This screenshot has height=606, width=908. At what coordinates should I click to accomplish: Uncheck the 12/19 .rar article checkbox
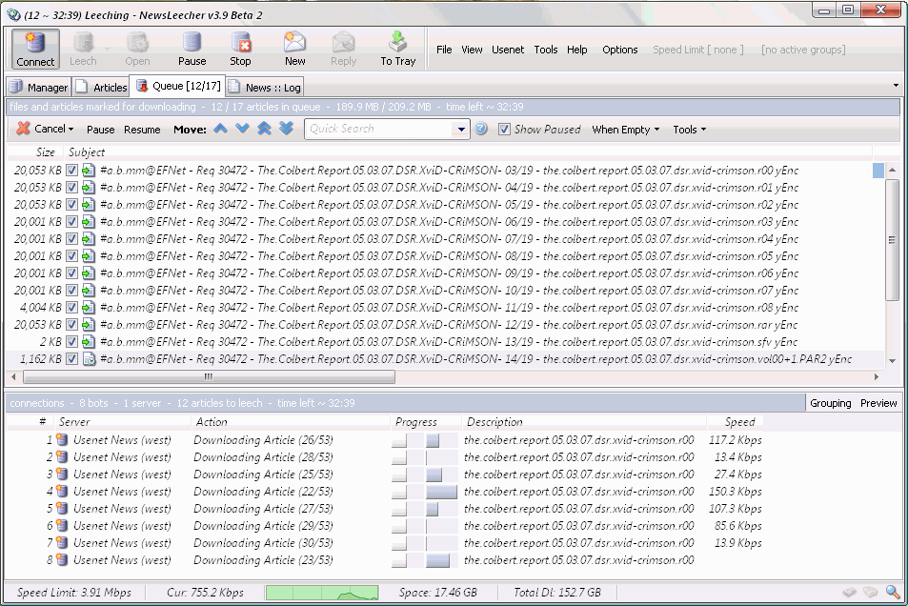point(71,325)
